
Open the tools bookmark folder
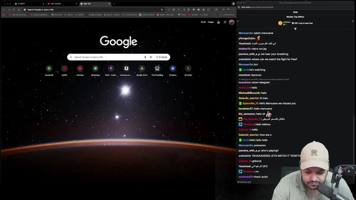click(204, 15)
